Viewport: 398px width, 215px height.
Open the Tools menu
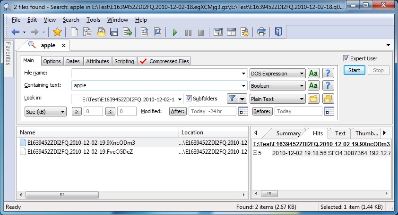(93, 20)
